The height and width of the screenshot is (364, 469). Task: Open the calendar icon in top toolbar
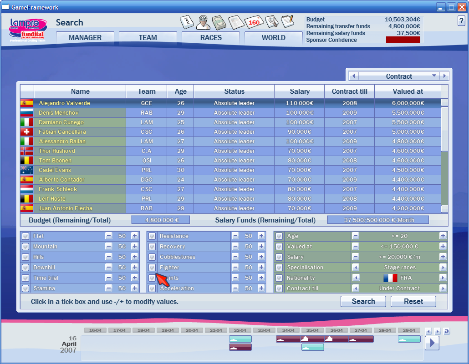[x=187, y=22]
